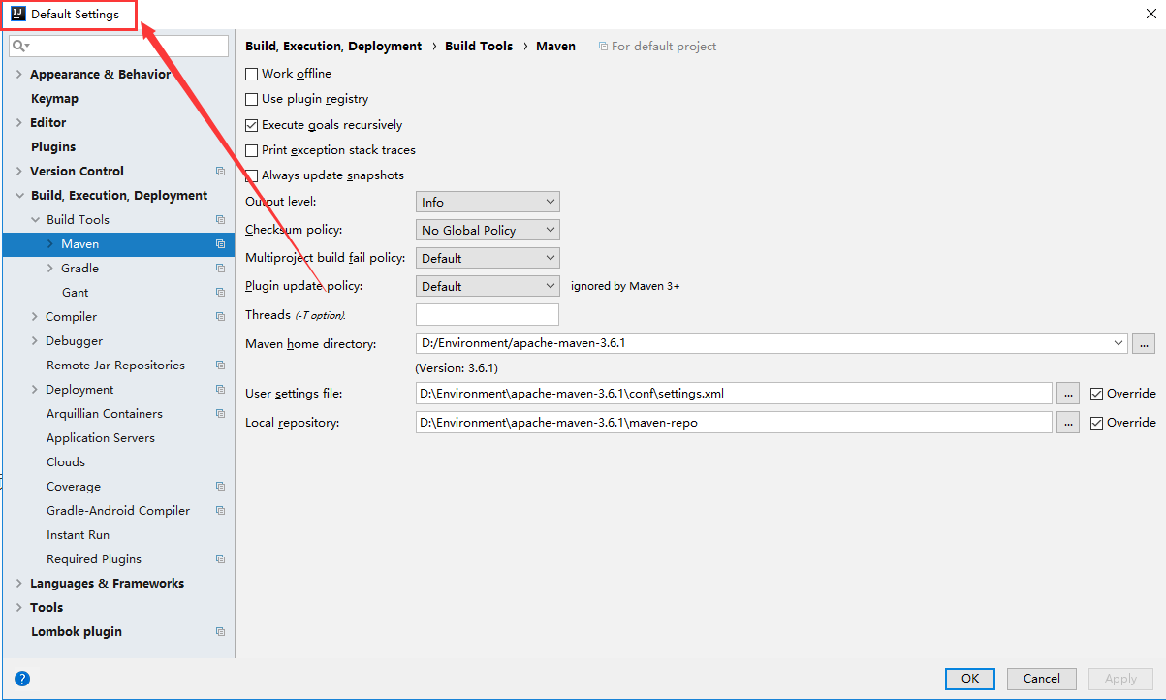Viewport: 1166px width, 700px height.
Task: Click the OK button
Action: (969, 679)
